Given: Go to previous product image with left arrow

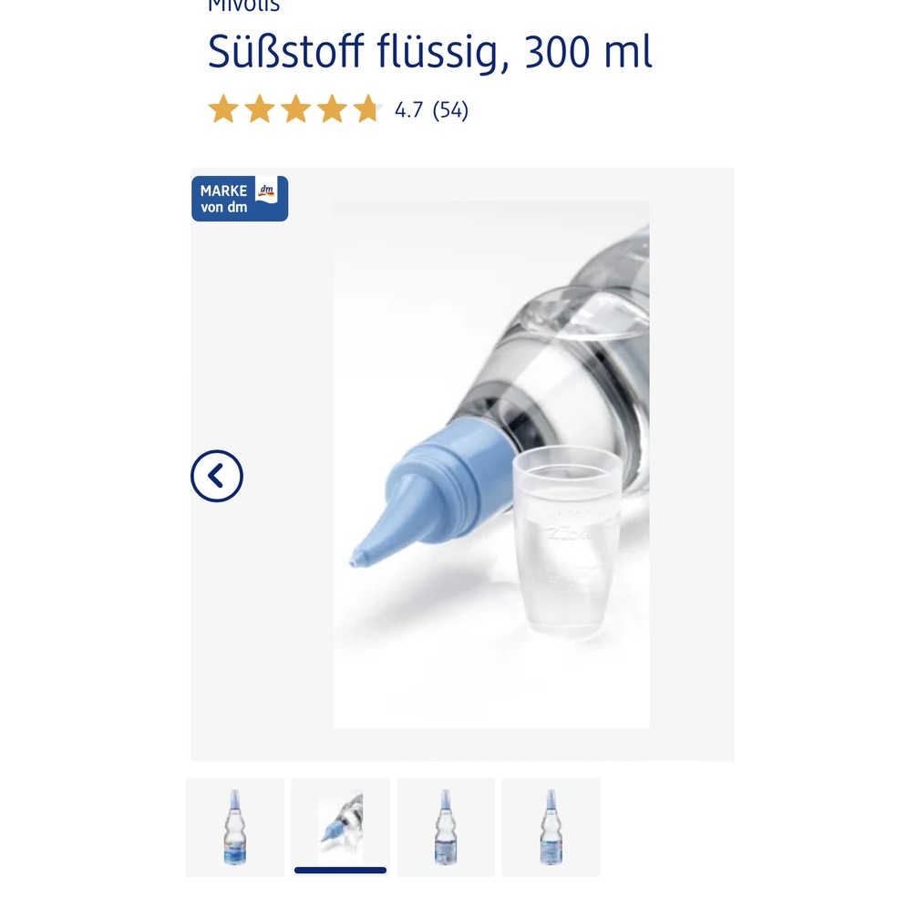Looking at the screenshot, I should [x=216, y=476].
